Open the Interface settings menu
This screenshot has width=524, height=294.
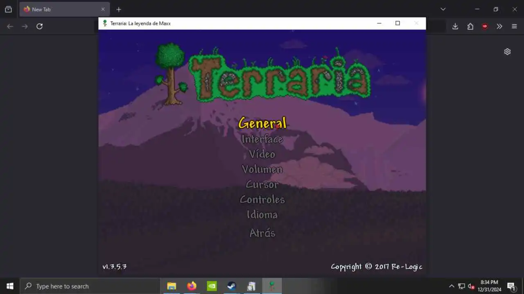click(262, 139)
